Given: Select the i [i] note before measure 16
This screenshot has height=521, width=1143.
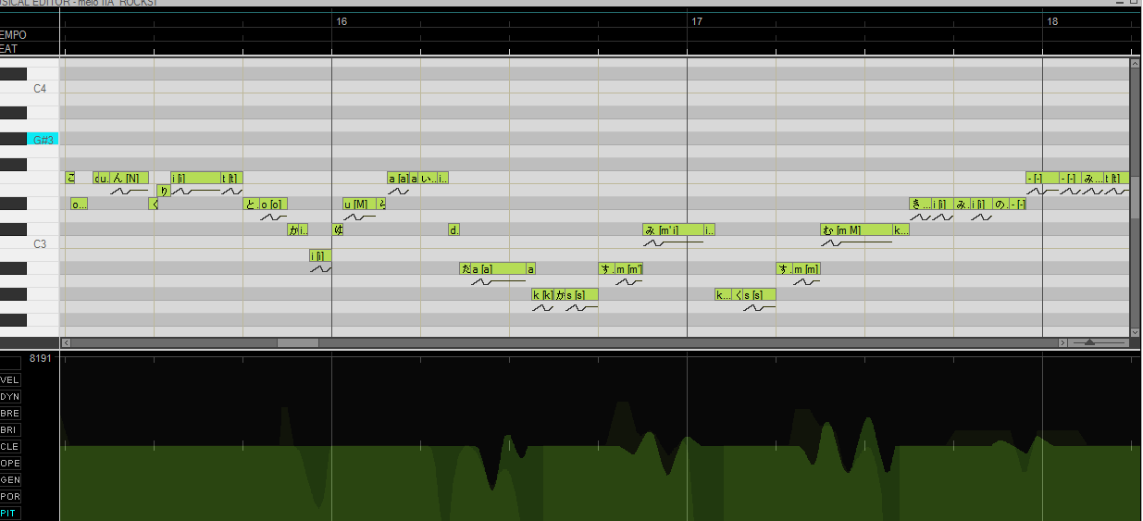Looking at the screenshot, I should [320, 255].
